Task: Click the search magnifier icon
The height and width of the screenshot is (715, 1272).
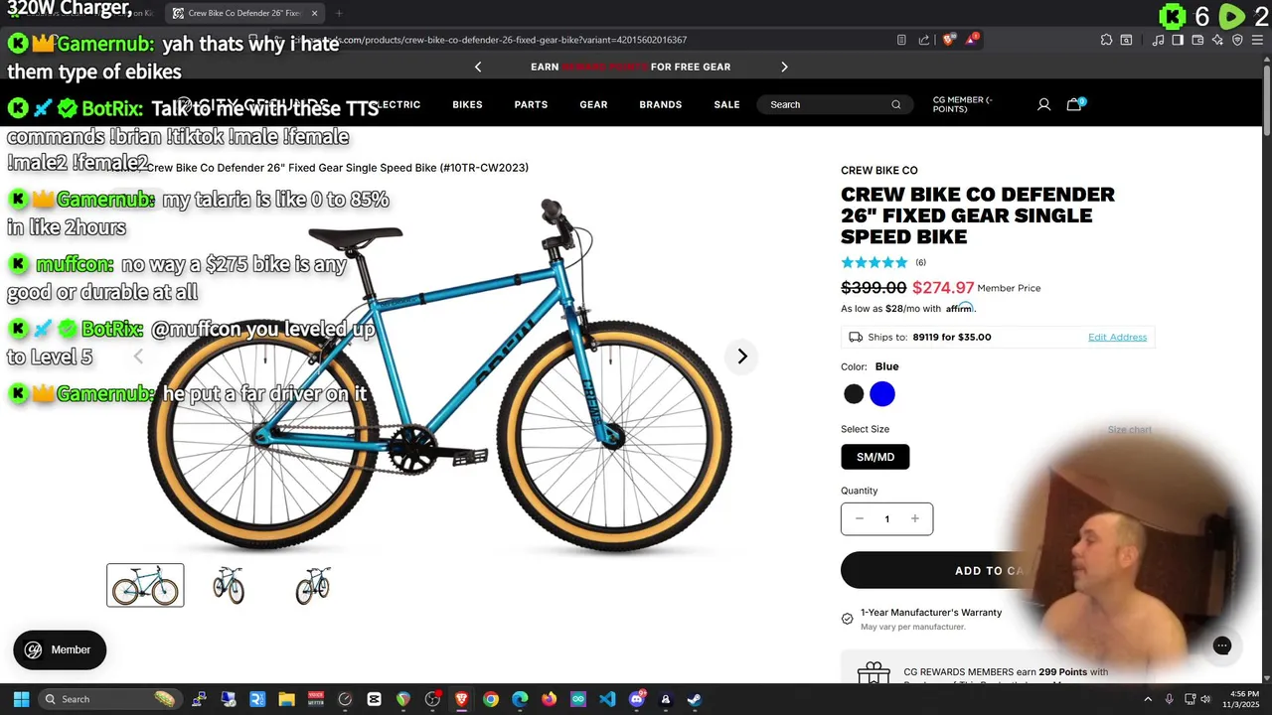Action: pos(895,104)
